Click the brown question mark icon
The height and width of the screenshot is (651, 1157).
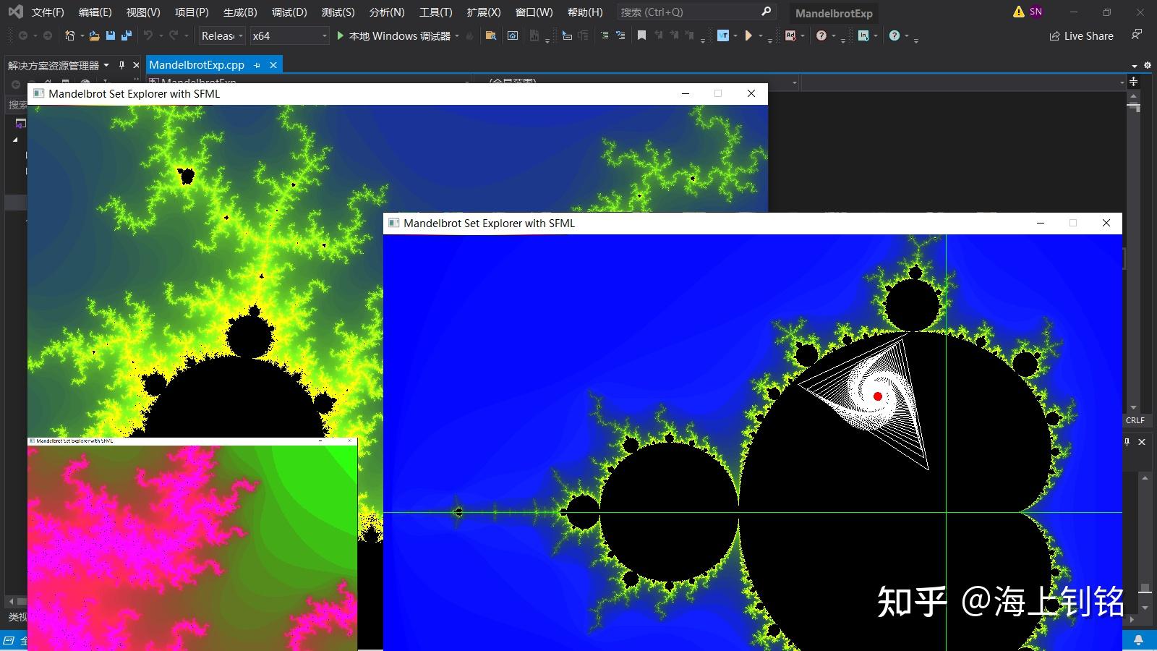coord(821,35)
